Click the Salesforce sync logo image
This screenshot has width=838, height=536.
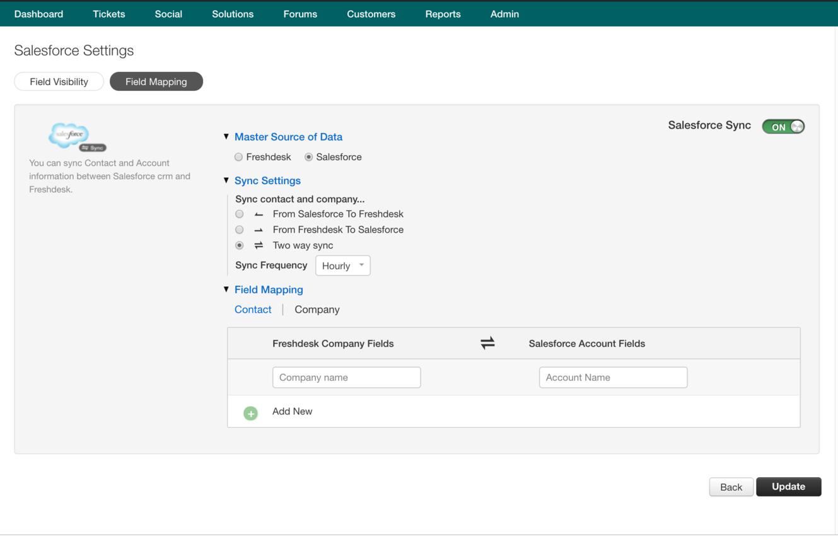click(69, 136)
